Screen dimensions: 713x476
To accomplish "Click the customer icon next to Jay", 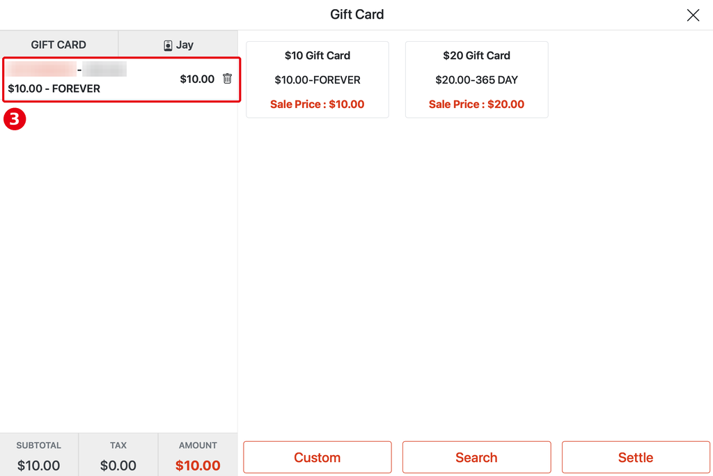I will tap(168, 45).
